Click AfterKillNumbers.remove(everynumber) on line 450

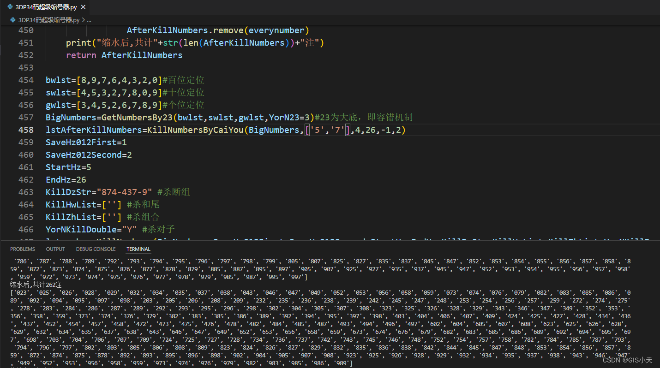point(218,30)
